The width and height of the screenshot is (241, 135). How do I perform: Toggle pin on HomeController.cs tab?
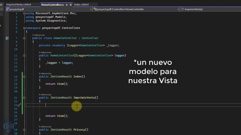coord(67,5)
